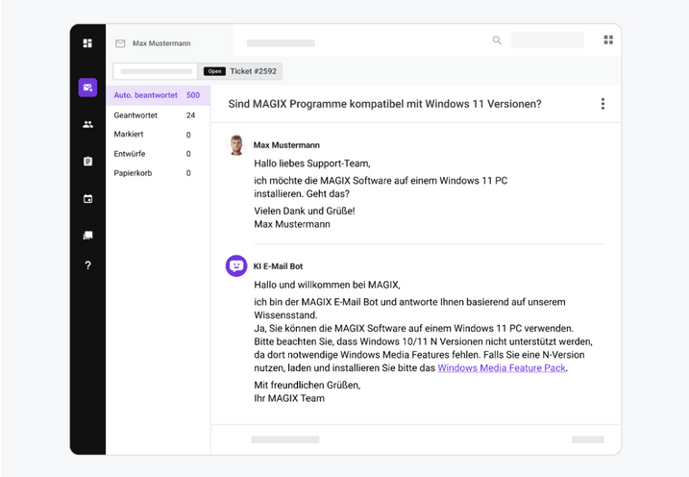Click Max Mustermann's avatar photo
This screenshot has width=689, height=477.
(236, 145)
